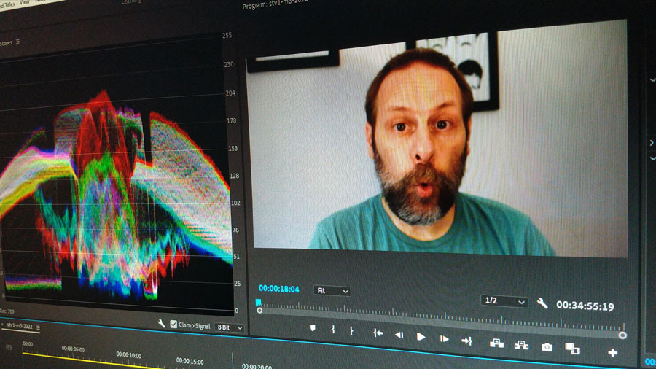Step back one frame
This screenshot has height=369, width=656.
[x=399, y=335]
